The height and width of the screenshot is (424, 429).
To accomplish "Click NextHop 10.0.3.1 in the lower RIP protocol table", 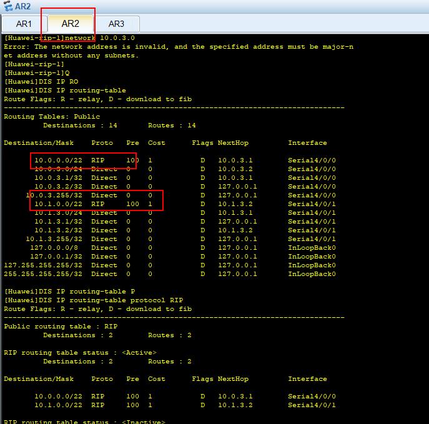I will pyautogui.click(x=235, y=397).
